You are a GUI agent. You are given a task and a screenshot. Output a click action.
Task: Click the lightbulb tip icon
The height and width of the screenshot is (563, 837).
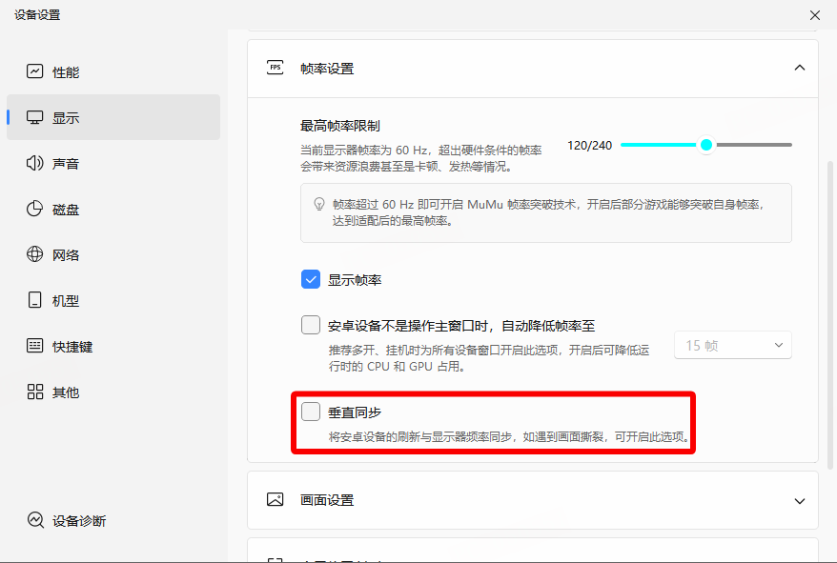tap(319, 204)
